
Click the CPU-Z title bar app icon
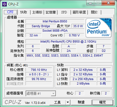(x=4, y=4)
